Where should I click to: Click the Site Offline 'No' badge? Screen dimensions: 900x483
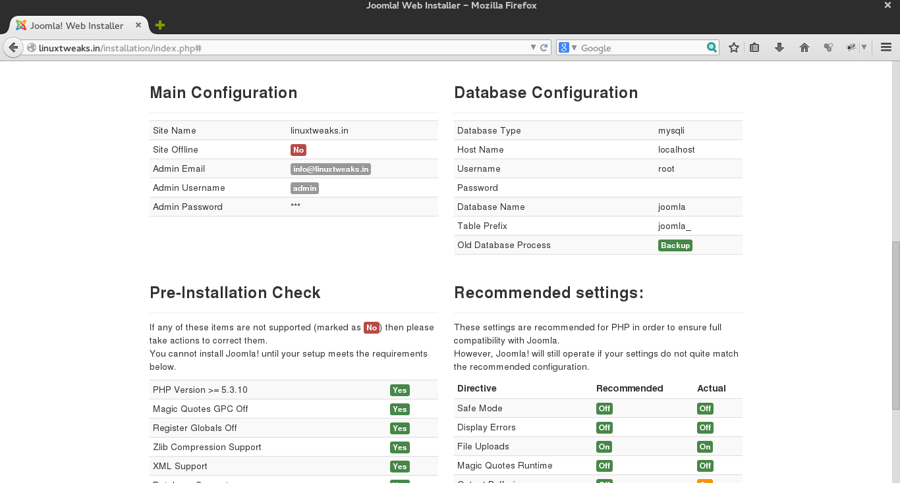tap(298, 150)
